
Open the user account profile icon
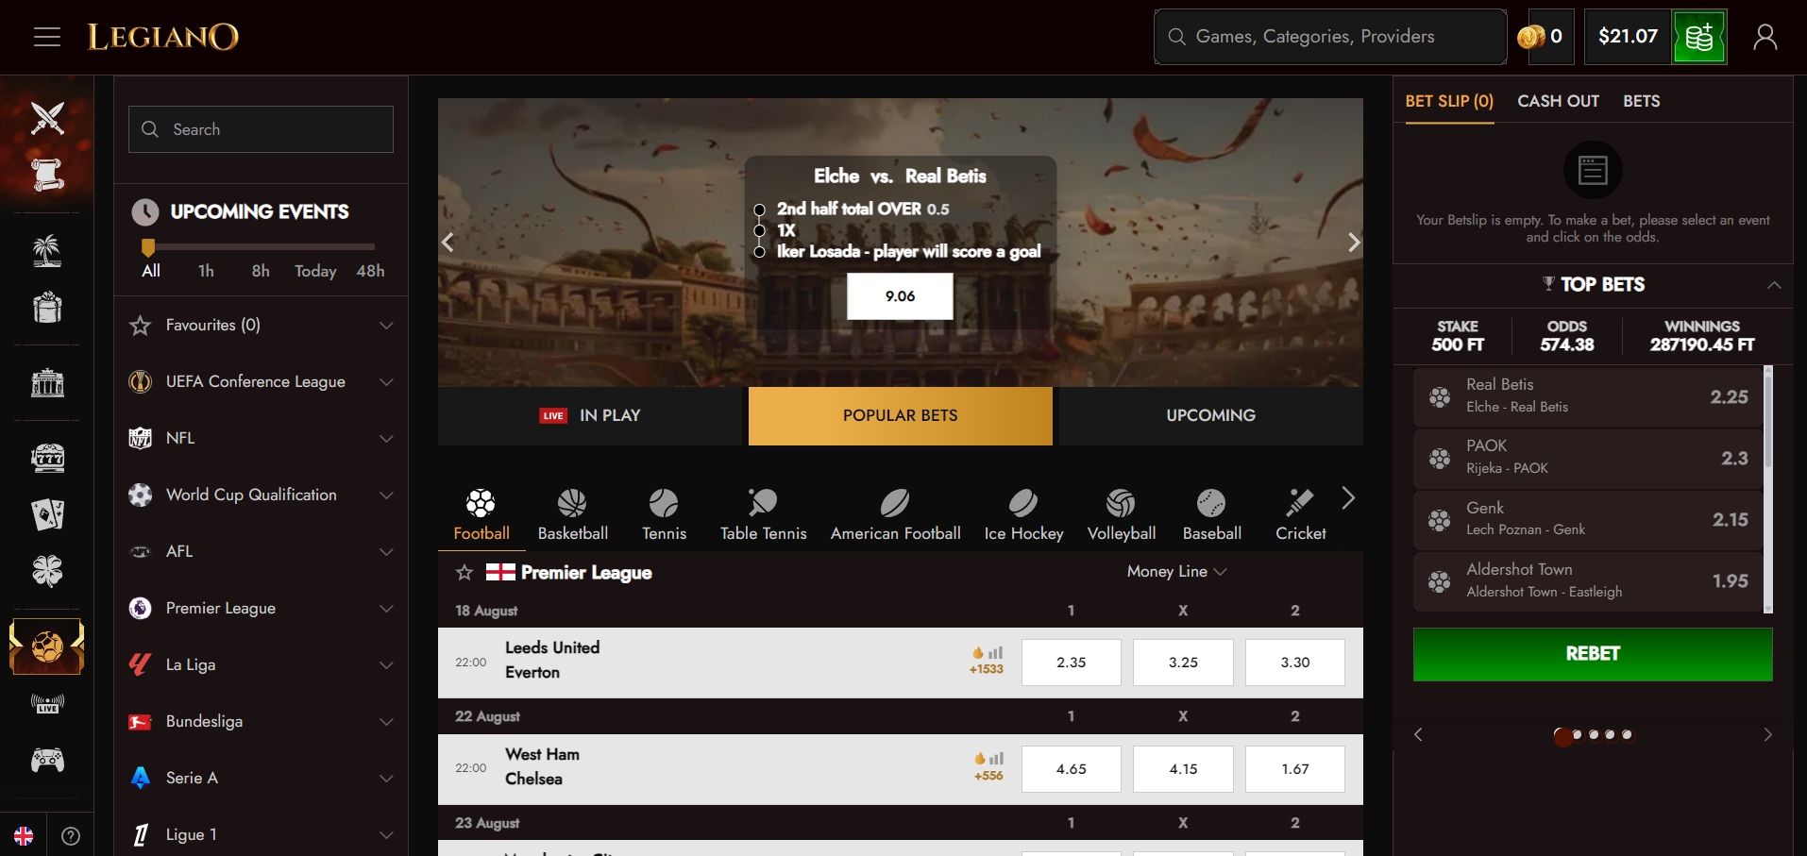pos(1765,37)
